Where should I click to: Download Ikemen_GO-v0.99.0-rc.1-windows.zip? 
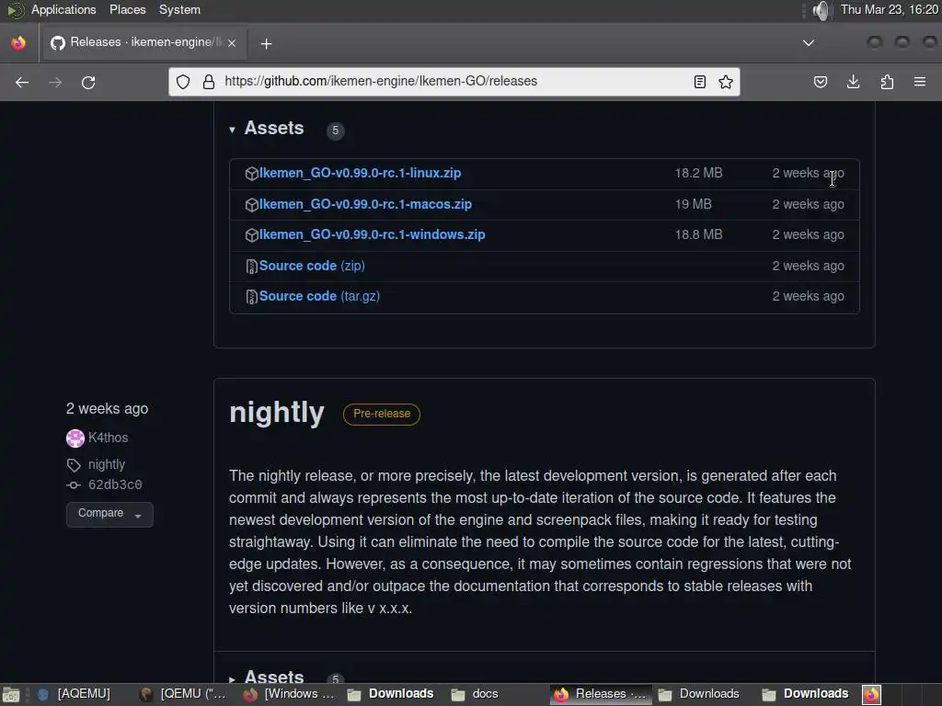[x=372, y=234]
